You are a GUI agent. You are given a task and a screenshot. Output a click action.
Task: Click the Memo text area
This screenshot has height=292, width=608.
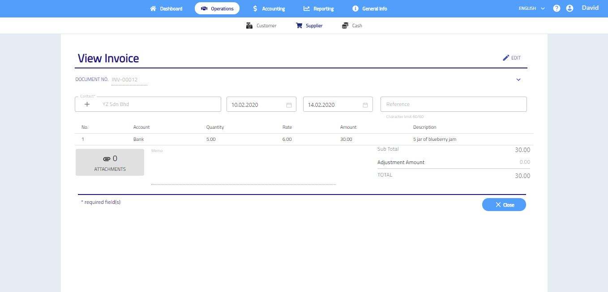coord(243,168)
